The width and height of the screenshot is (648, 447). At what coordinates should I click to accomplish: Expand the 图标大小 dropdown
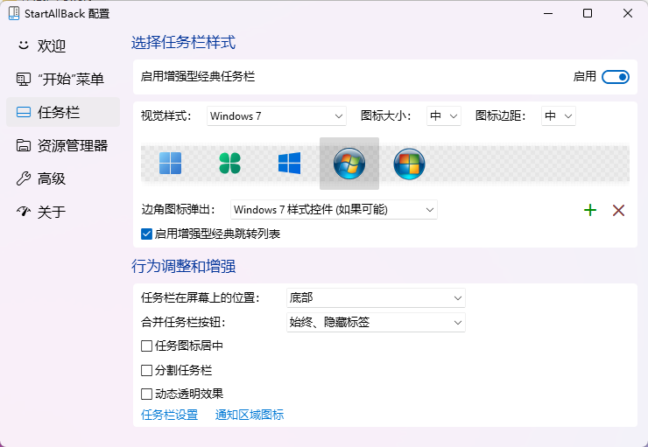(x=444, y=116)
